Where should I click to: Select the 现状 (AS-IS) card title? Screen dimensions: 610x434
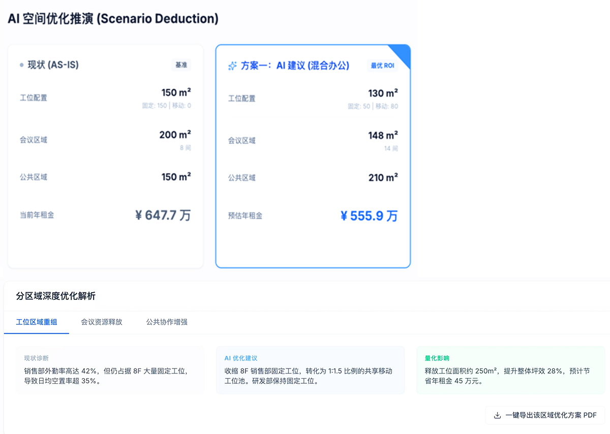pos(53,65)
